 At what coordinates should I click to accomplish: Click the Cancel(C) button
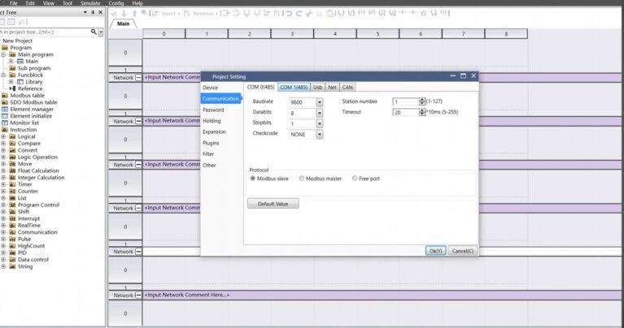tap(462, 251)
